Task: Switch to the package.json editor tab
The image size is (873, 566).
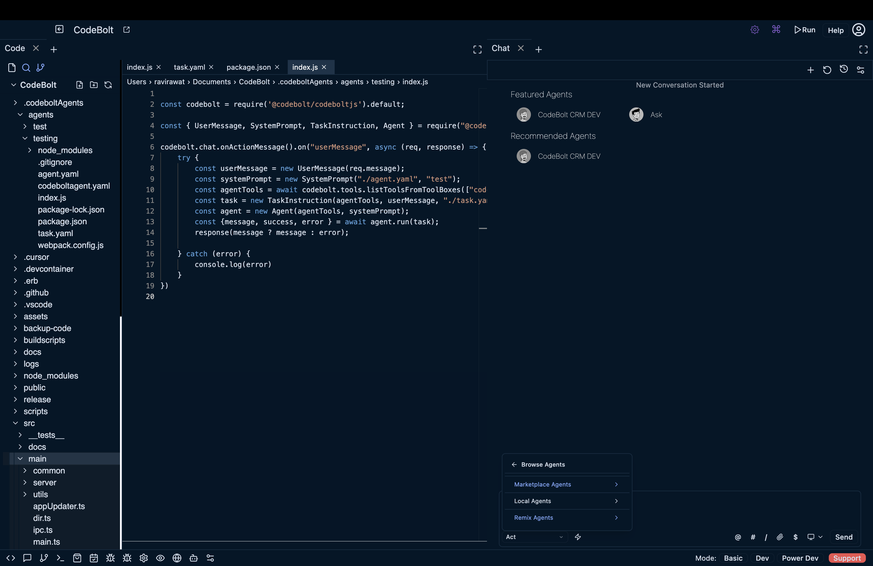Action: 248,67
